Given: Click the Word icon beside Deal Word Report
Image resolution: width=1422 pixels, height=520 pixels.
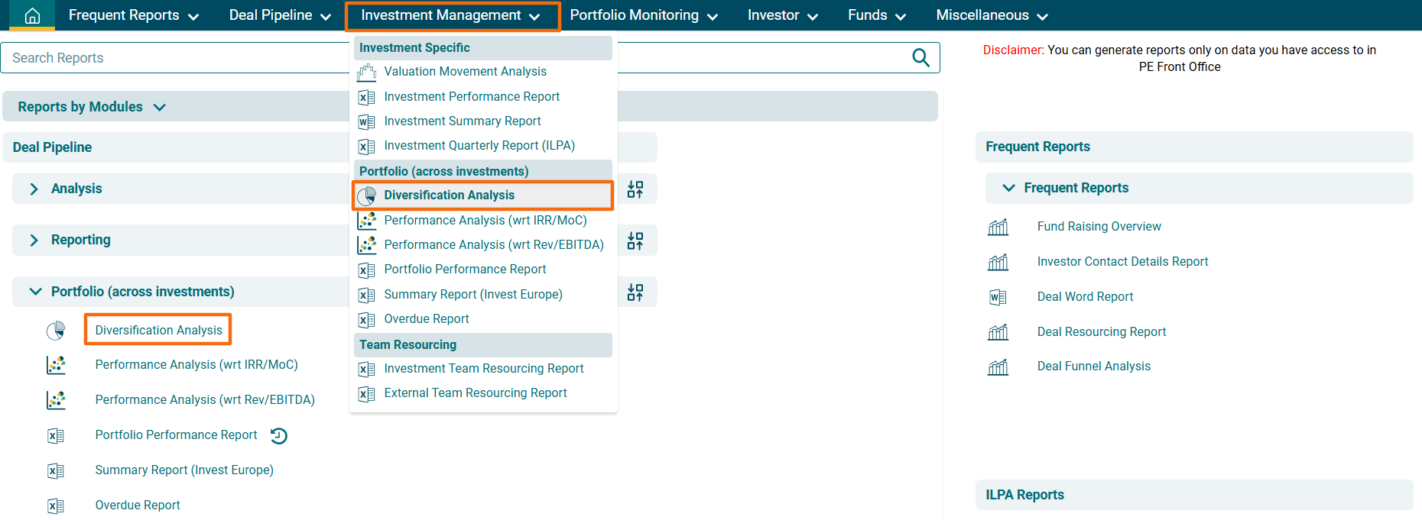Looking at the screenshot, I should [998, 297].
